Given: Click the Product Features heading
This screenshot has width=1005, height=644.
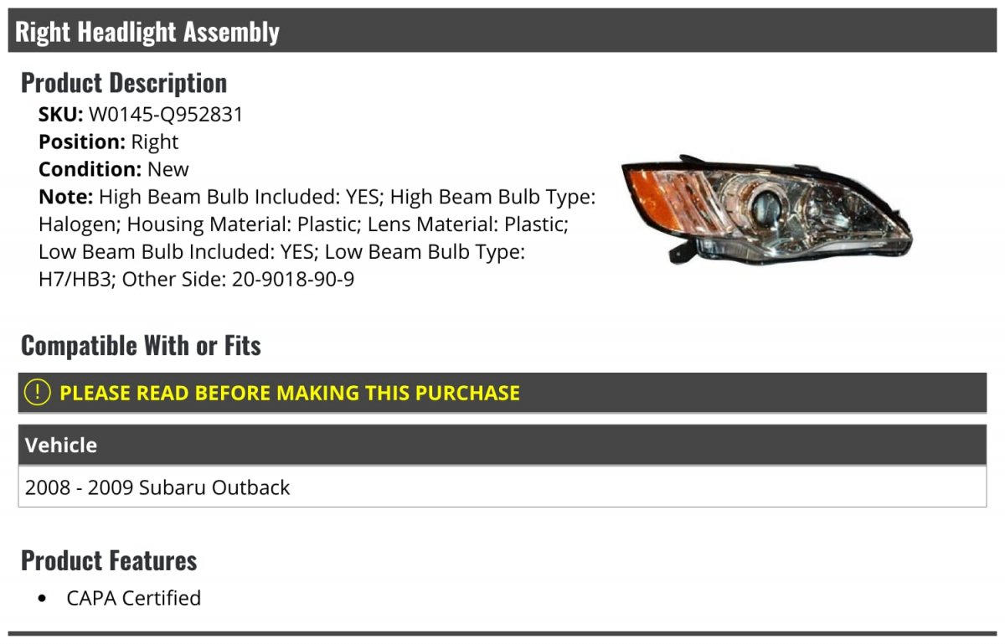Looking at the screenshot, I should pyautogui.click(x=109, y=560).
